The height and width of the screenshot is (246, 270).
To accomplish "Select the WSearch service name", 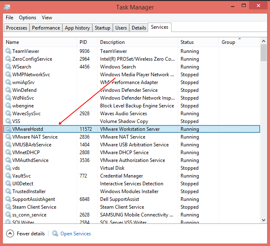I will point(22,66).
